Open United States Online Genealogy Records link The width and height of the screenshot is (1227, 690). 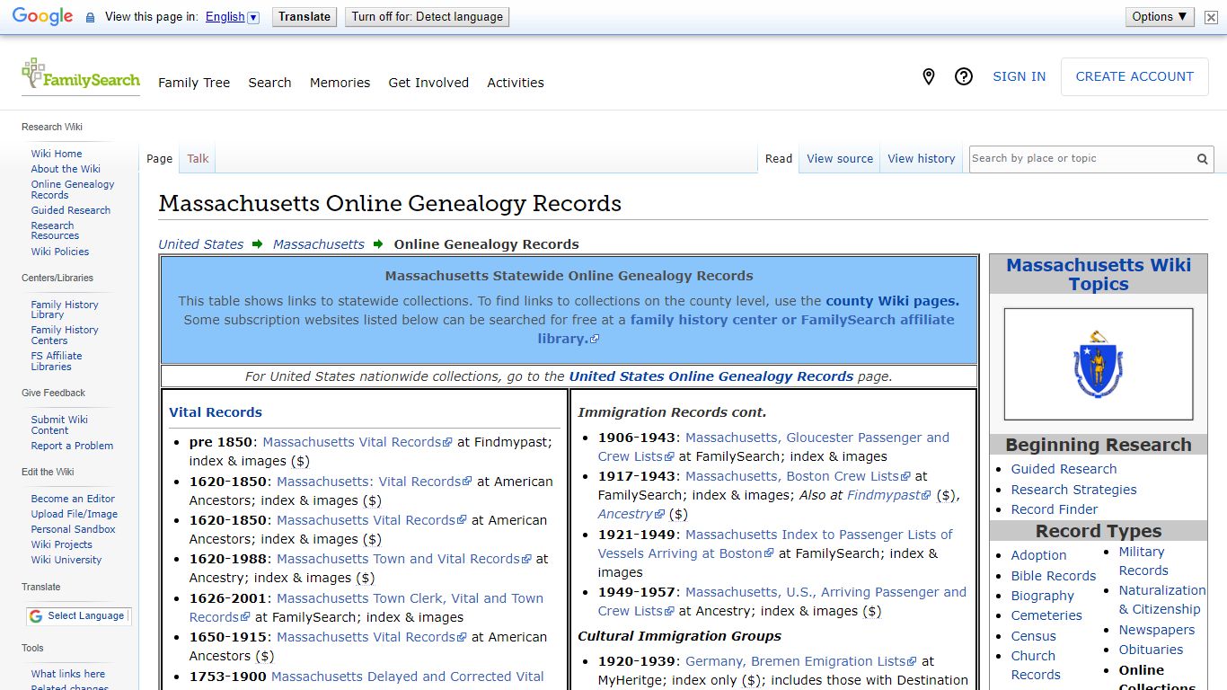(x=711, y=376)
